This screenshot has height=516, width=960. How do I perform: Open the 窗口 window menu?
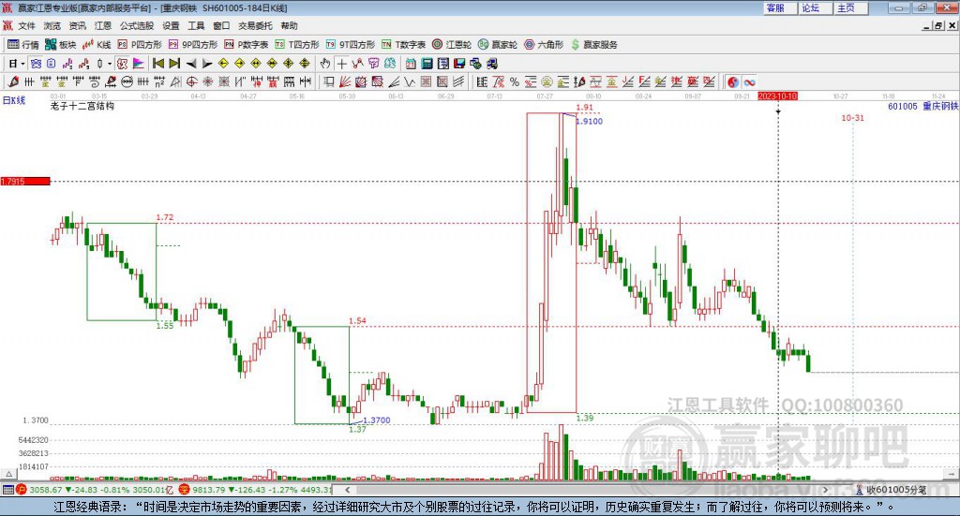click(x=221, y=25)
